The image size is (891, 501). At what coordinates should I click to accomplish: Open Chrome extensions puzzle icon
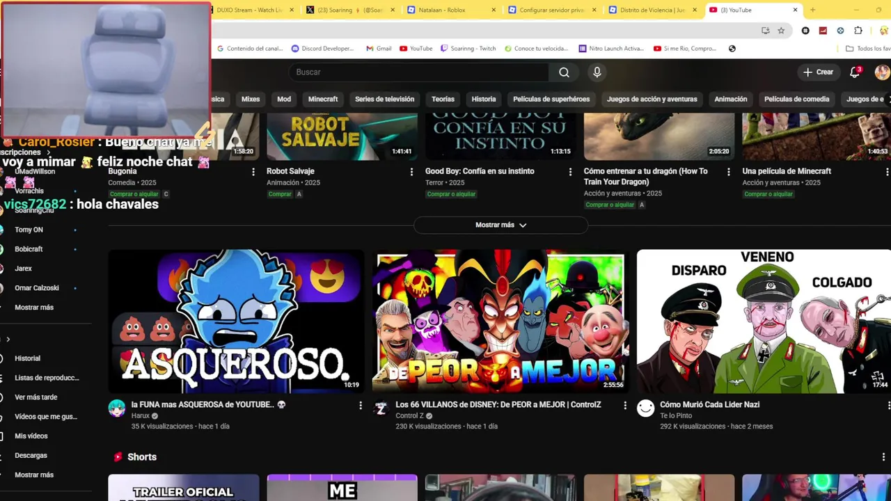[x=858, y=31]
